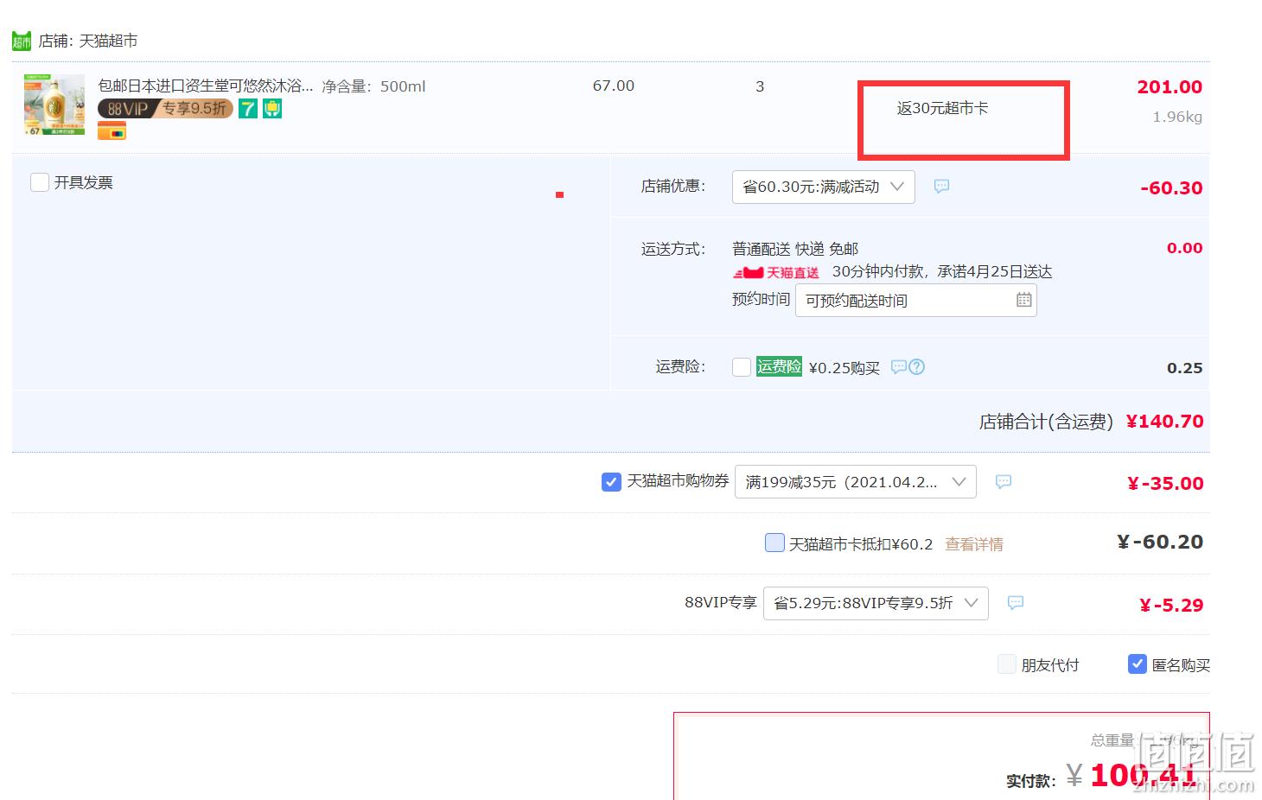The height and width of the screenshot is (800, 1262).
Task: Click the green 运费险 label tag
Action: coord(779,366)
